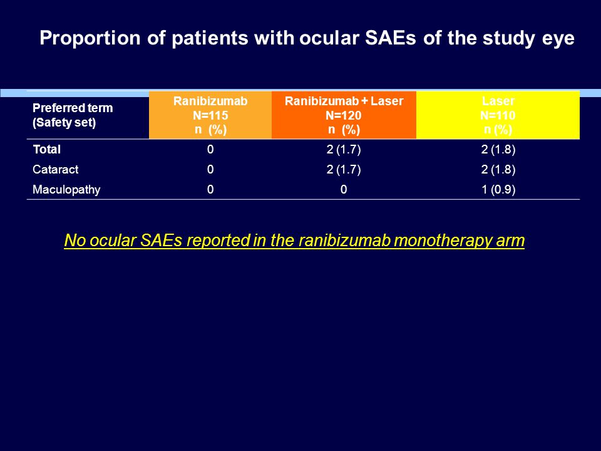Image resolution: width=601 pixels, height=451 pixels.
Task: Select the Maculopathy row label
Action: [x=66, y=189]
